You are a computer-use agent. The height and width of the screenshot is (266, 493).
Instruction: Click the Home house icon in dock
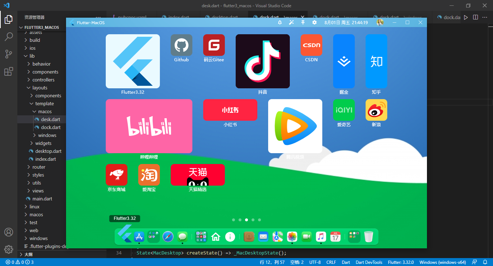[216, 237]
